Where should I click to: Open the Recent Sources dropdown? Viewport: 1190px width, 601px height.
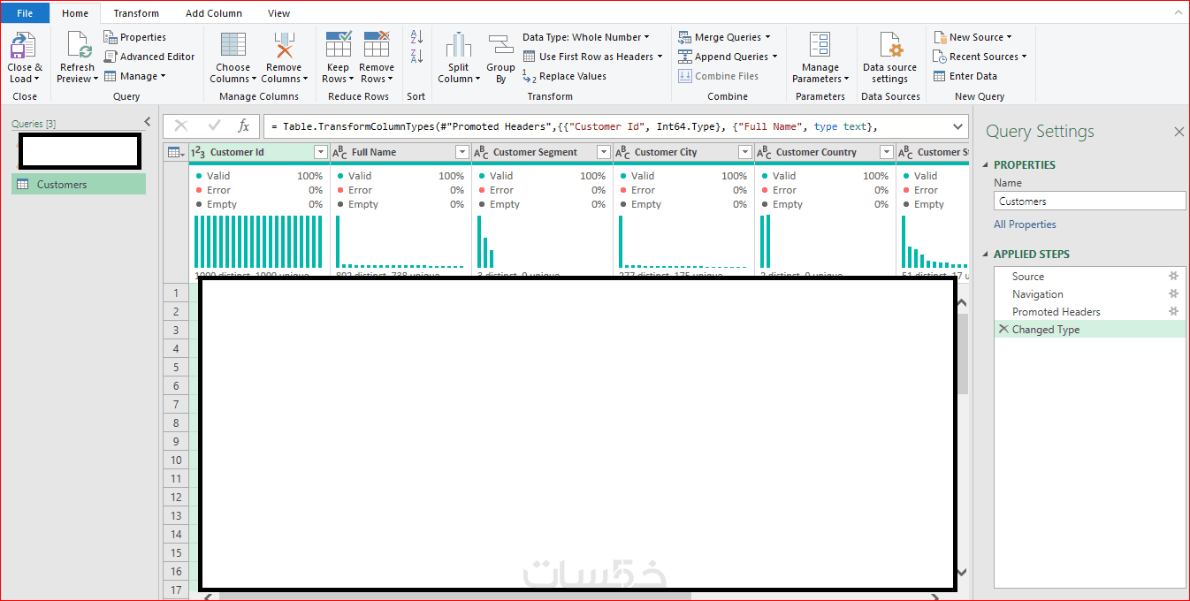(980, 57)
